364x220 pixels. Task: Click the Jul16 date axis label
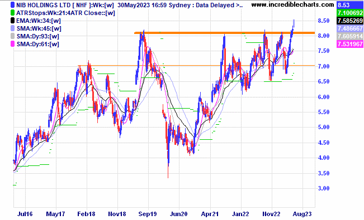point(25,214)
